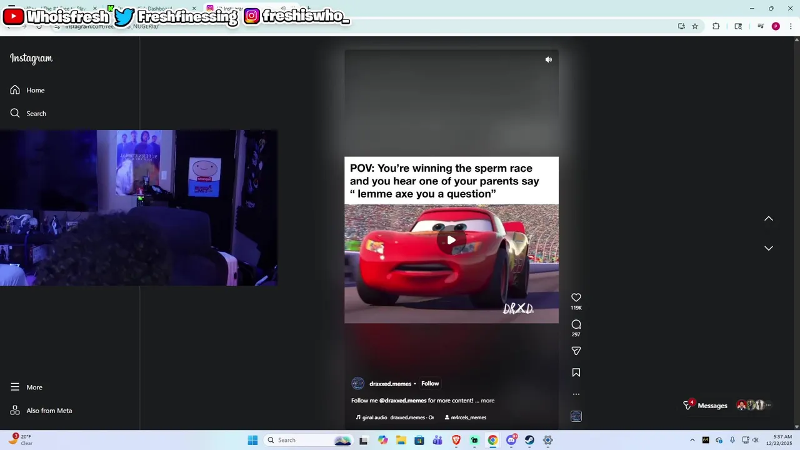
Task: Click the install app icon in address bar
Action: (x=681, y=26)
